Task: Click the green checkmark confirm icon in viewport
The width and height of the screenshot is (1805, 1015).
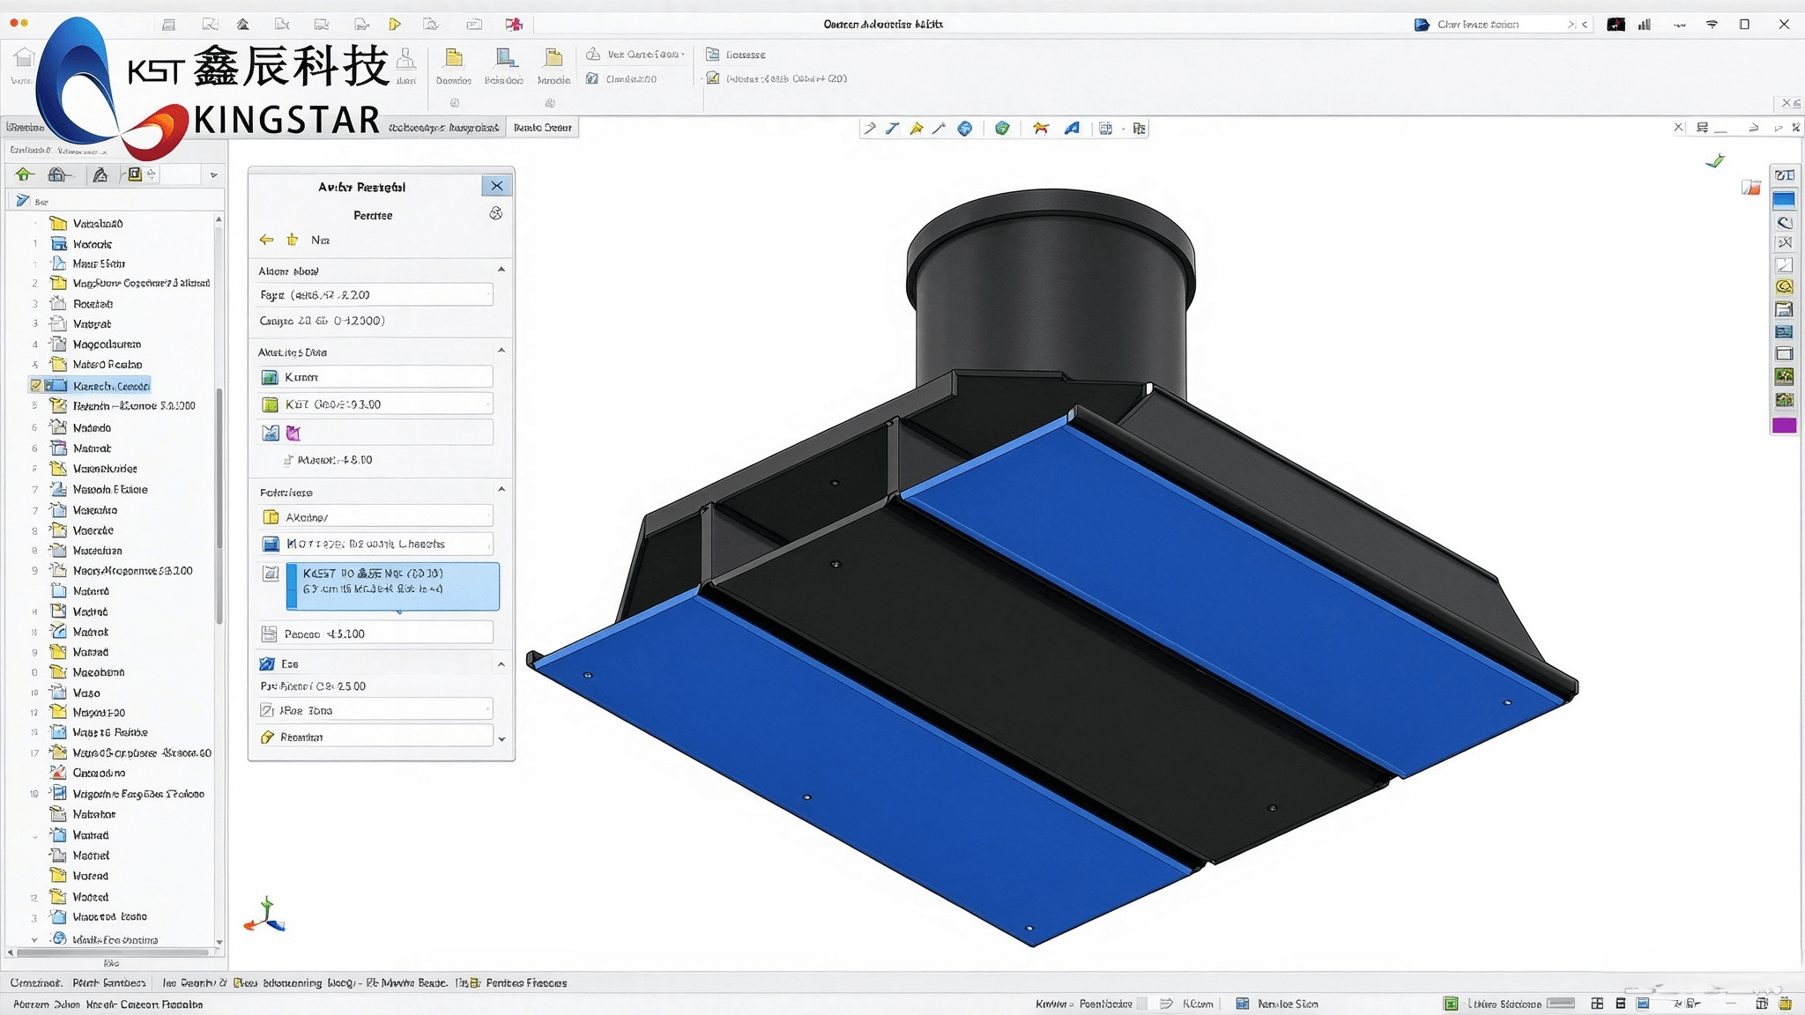Action: click(1715, 160)
